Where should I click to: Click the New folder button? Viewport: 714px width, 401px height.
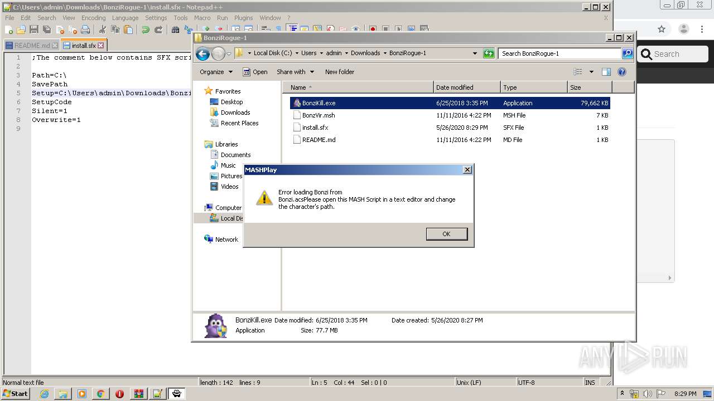point(340,72)
